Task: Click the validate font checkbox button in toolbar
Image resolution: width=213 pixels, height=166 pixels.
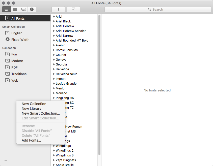Action: point(73,9)
